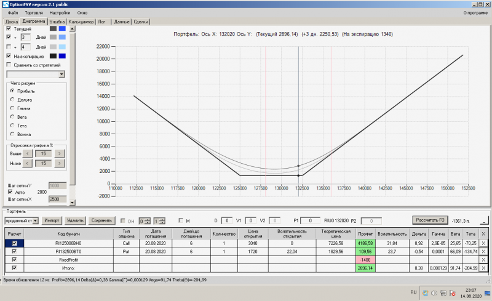
Task: Uncheck the 'Текущий' curve checkbox
Action: (8, 28)
